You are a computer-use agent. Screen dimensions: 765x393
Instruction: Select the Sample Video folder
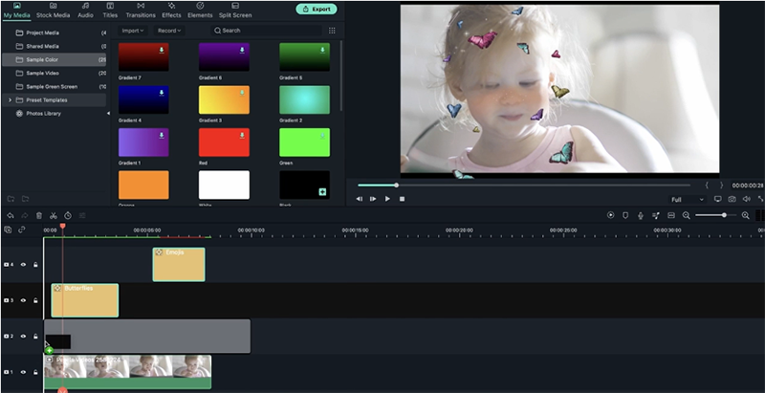click(x=54, y=73)
